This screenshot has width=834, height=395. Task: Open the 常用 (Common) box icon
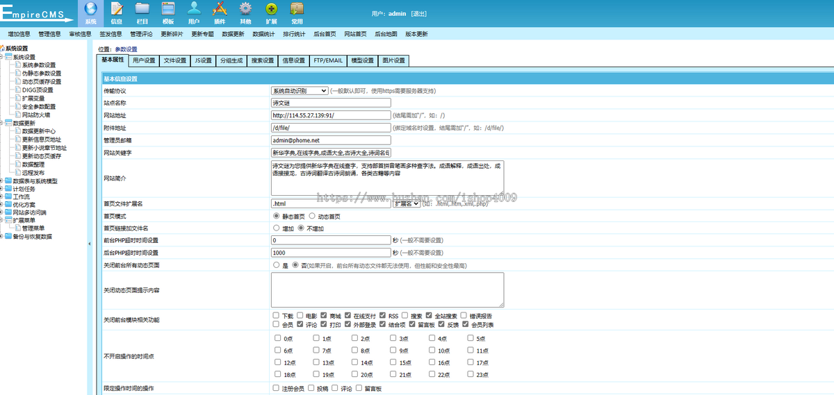coord(297,9)
